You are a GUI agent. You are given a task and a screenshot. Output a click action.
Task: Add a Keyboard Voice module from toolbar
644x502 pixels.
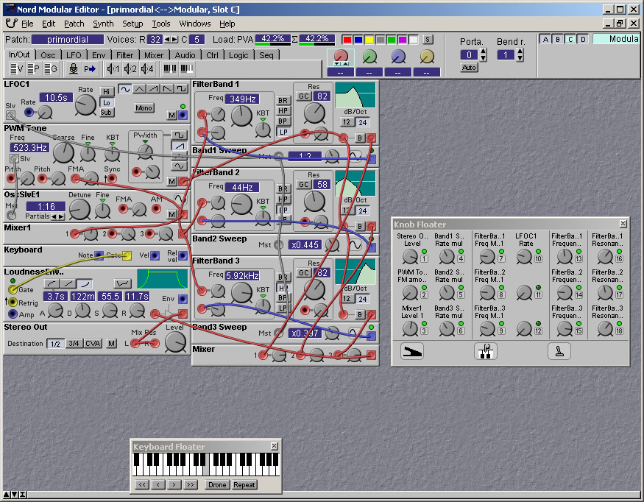15,69
